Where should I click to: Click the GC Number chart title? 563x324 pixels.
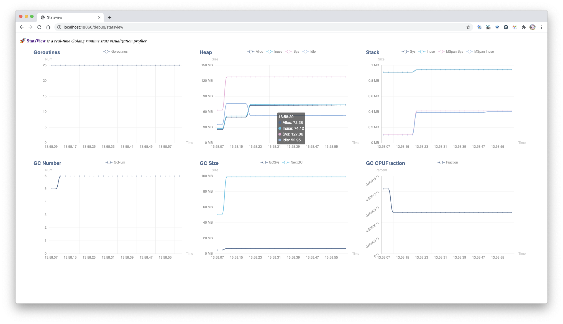(47, 163)
